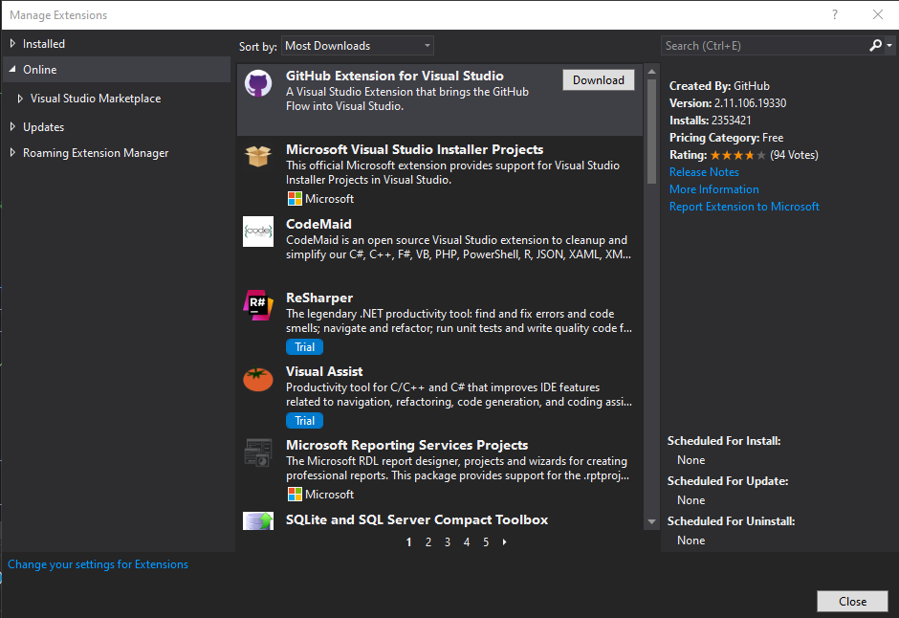Select the Installed tree item
Image resolution: width=899 pixels, height=618 pixels.
tap(44, 44)
